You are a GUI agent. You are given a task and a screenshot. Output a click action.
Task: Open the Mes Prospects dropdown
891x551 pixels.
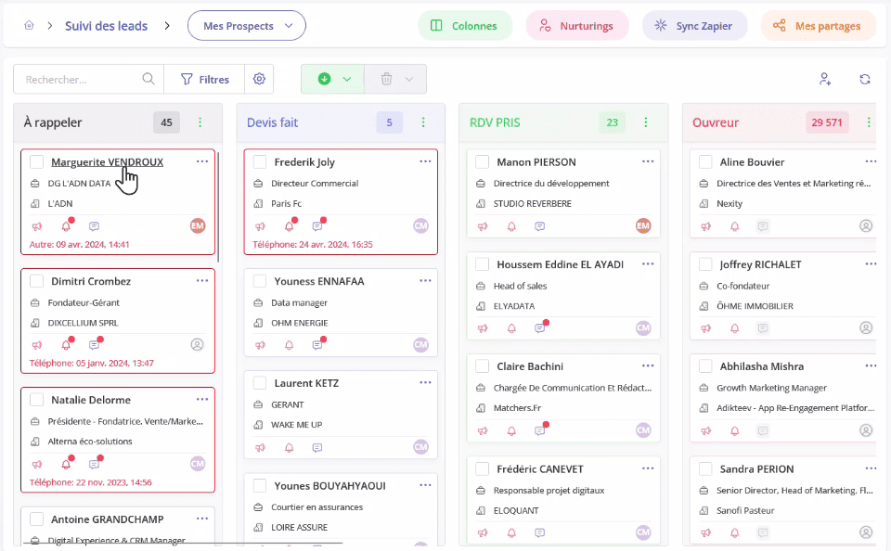pos(246,26)
